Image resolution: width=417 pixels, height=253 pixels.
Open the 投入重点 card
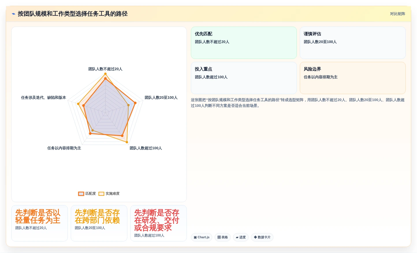pos(244,78)
